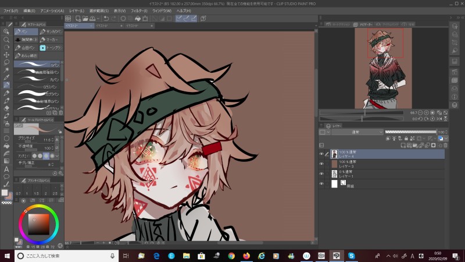Open the File menu

click(10, 10)
